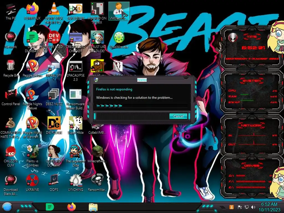The image size is (284, 213).
Task: Click the volume speaker tray icon
Action: point(253,207)
